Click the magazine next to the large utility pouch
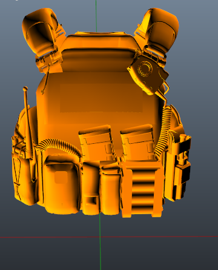 pos(96,143)
